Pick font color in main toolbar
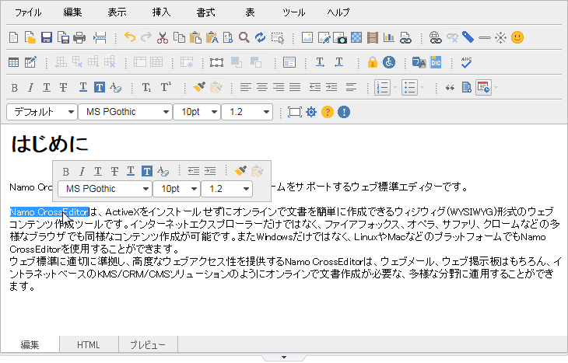The height and width of the screenshot is (363, 568). click(x=83, y=87)
